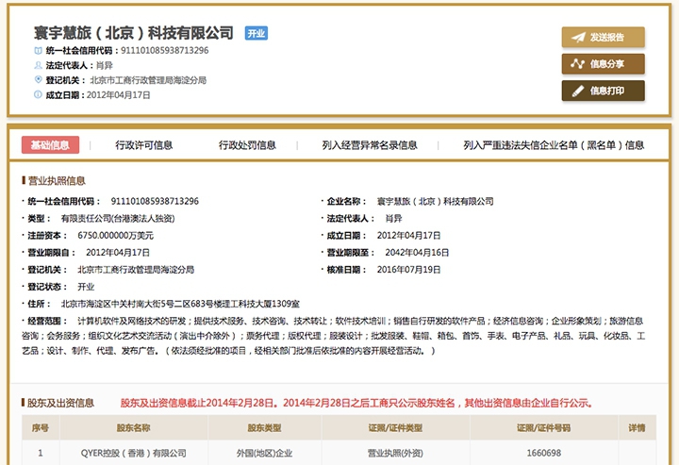Click the 股东名称 column header
This screenshot has height=465, width=679.
(133, 428)
